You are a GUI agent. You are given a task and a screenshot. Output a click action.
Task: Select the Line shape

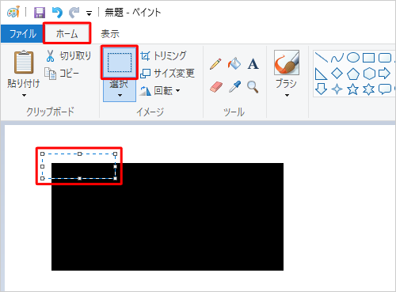[322, 58]
